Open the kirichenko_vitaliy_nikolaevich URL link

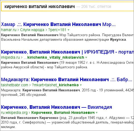point(56,57)
